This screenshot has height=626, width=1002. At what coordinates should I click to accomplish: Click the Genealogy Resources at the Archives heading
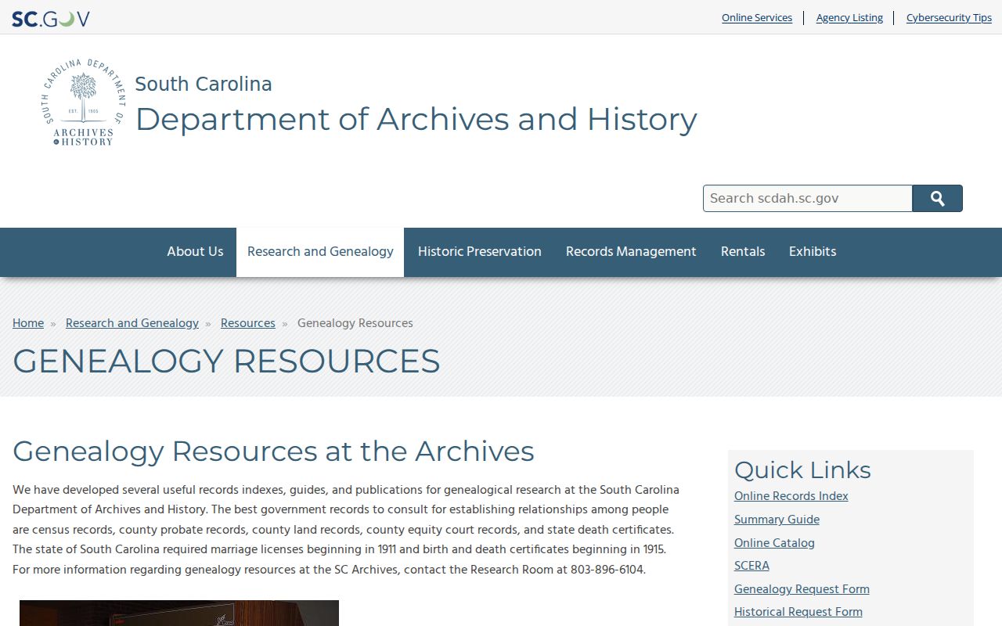274,452
